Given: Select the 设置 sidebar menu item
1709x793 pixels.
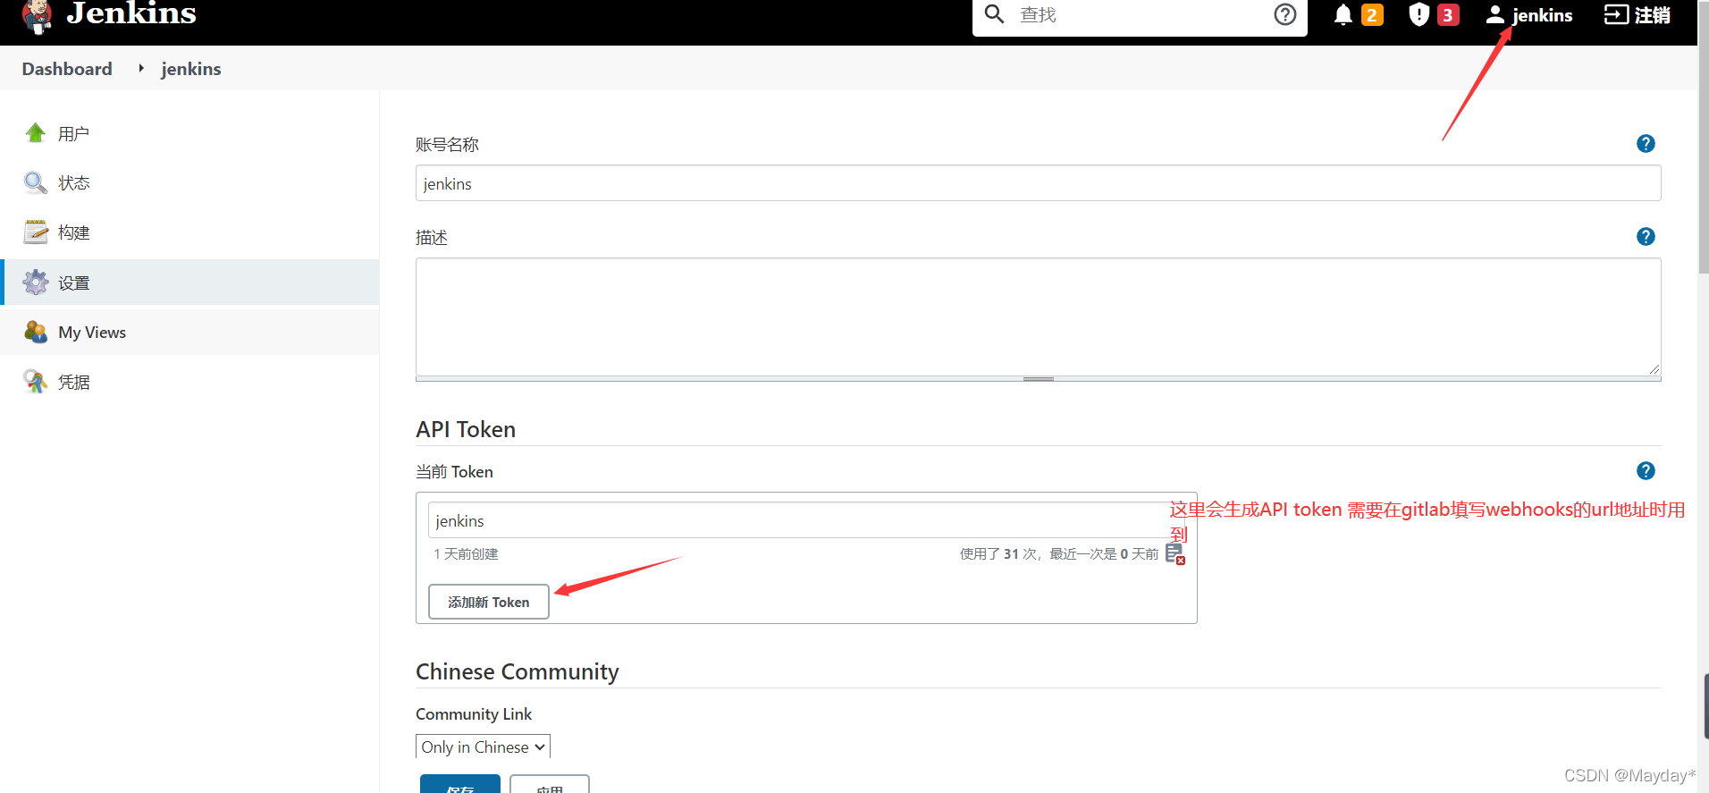Looking at the screenshot, I should tap(189, 283).
